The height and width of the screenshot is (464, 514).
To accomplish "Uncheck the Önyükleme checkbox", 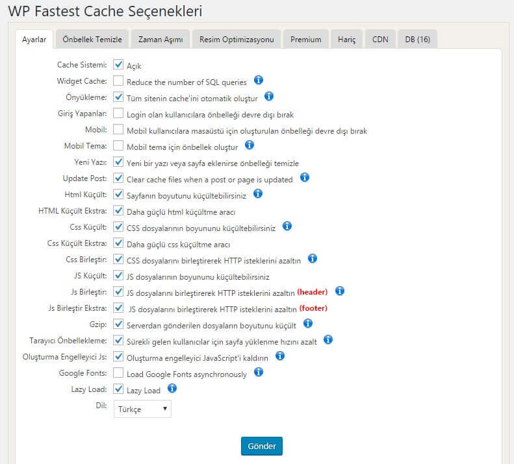I will point(118,97).
